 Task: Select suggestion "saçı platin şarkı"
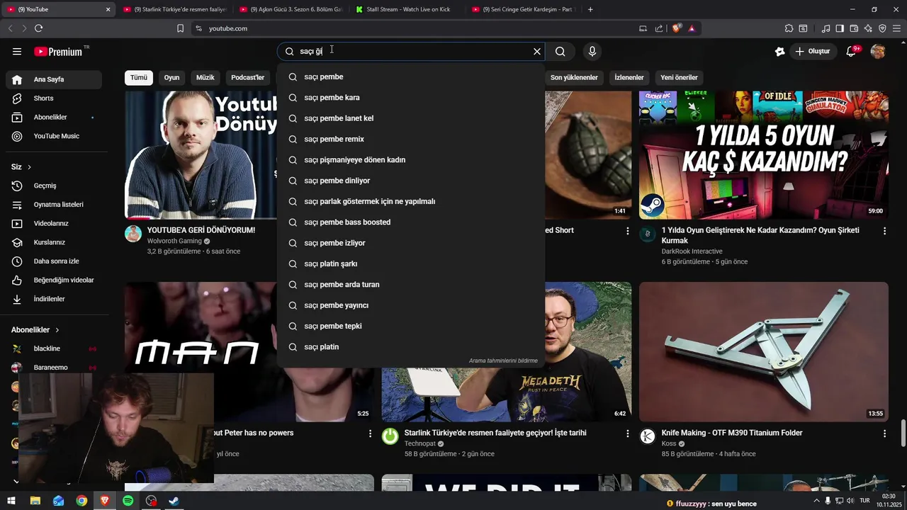coord(411,263)
